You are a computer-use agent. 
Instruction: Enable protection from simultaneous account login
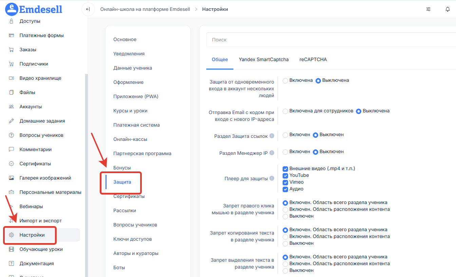285,80
